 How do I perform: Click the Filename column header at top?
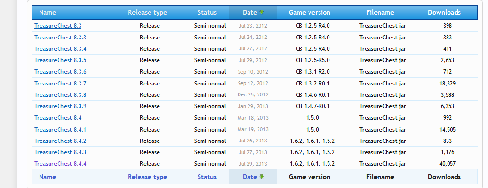click(380, 13)
